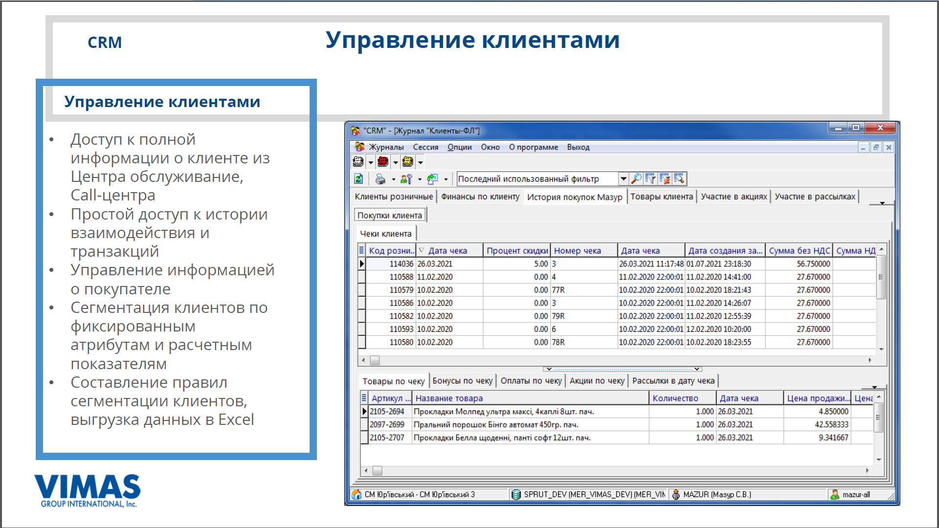Screen dimensions: 939x528
Task: Click the yellow journal toolbar icon
Action: pos(407,162)
